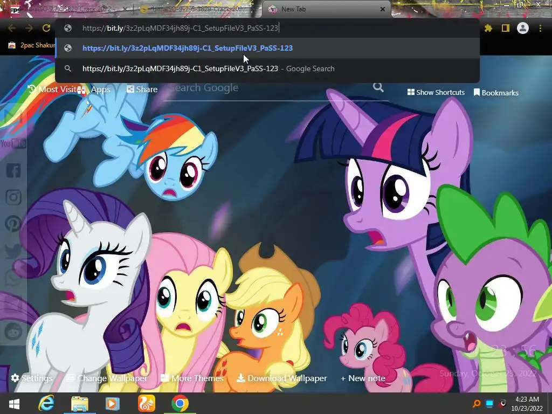Reload the page with refresh icon
Image resolution: width=552 pixels, height=414 pixels.
click(46, 28)
